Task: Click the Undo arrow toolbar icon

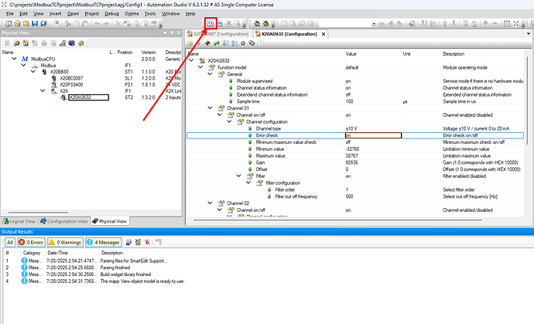Action: [97, 23]
